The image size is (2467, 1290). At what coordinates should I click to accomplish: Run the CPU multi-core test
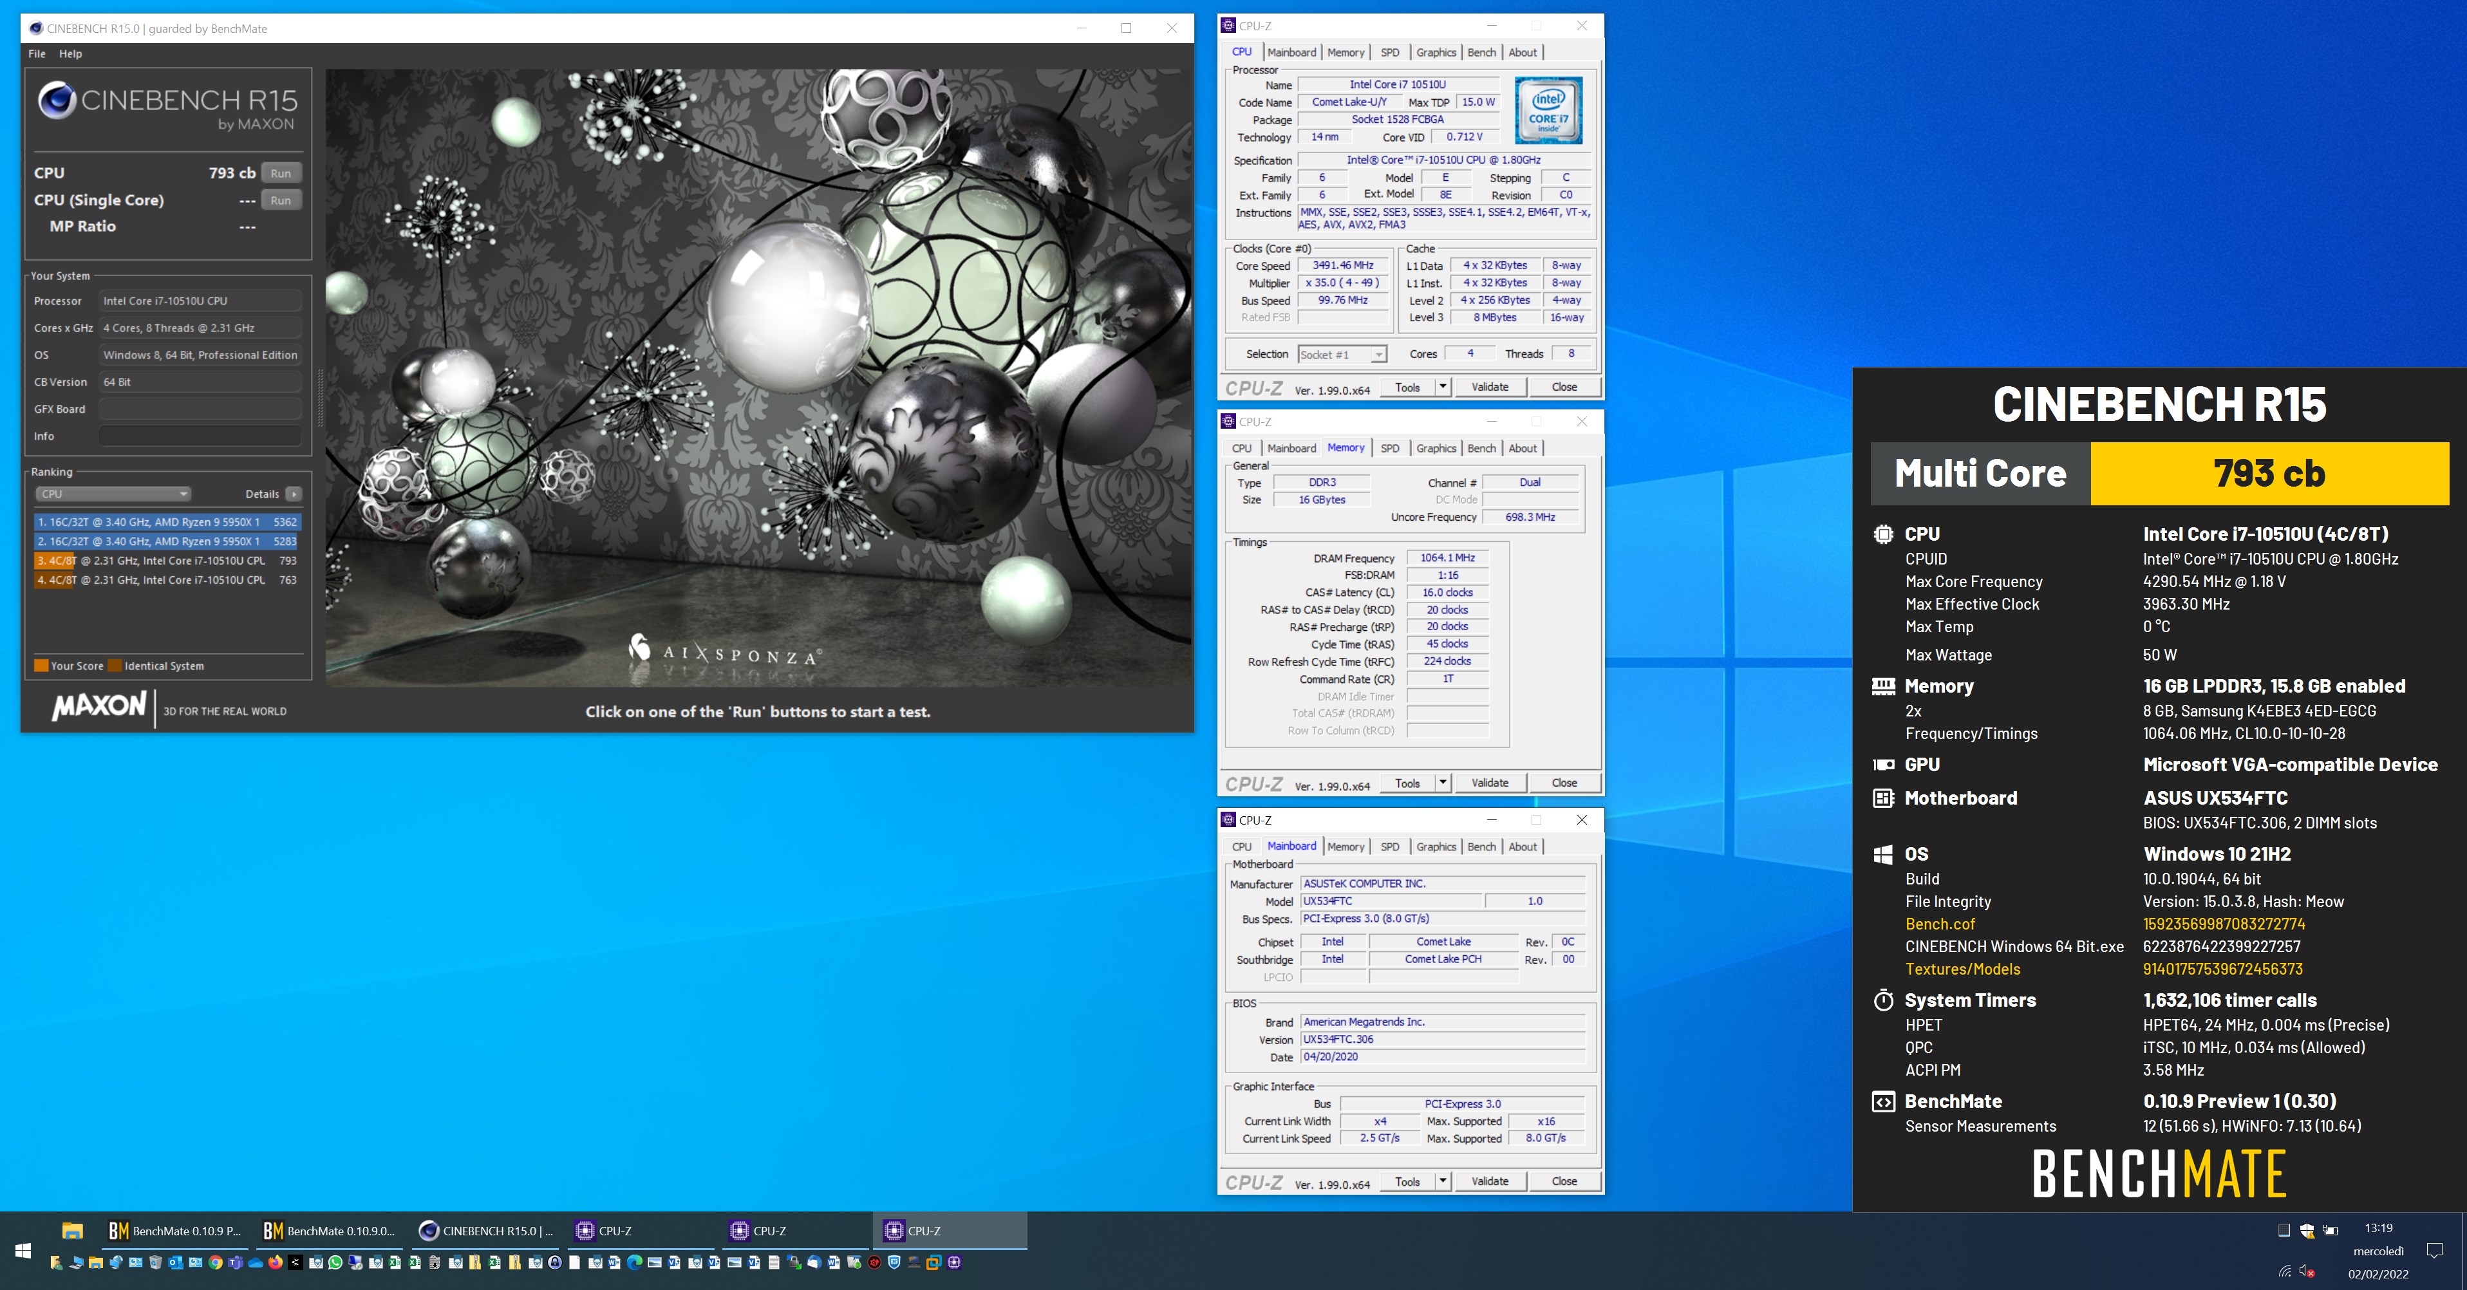[281, 173]
